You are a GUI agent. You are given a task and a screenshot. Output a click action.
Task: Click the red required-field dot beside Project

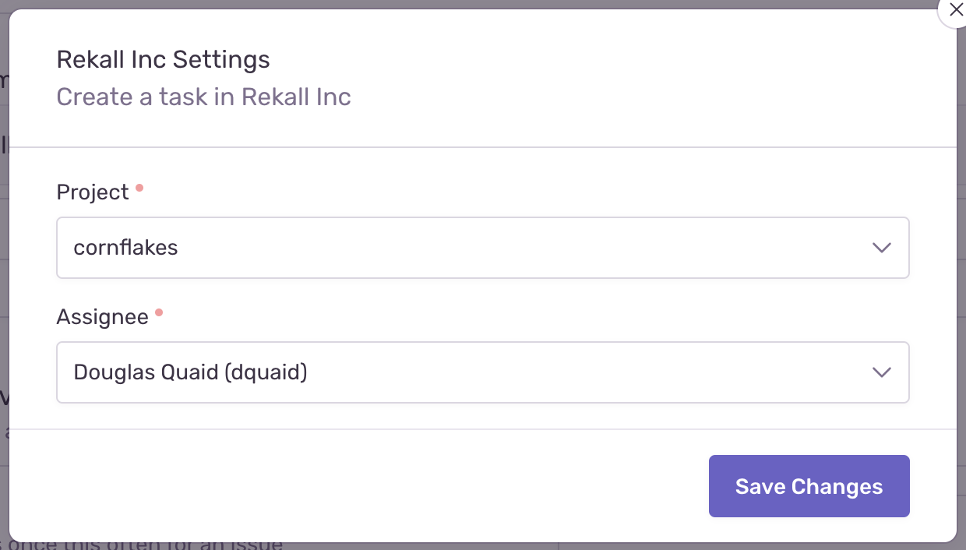(139, 186)
